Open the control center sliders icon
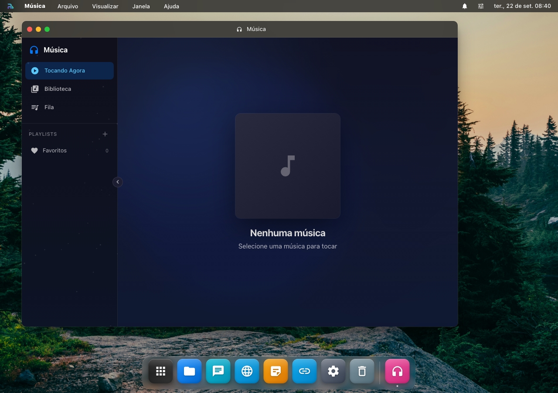558x393 pixels. tap(481, 6)
